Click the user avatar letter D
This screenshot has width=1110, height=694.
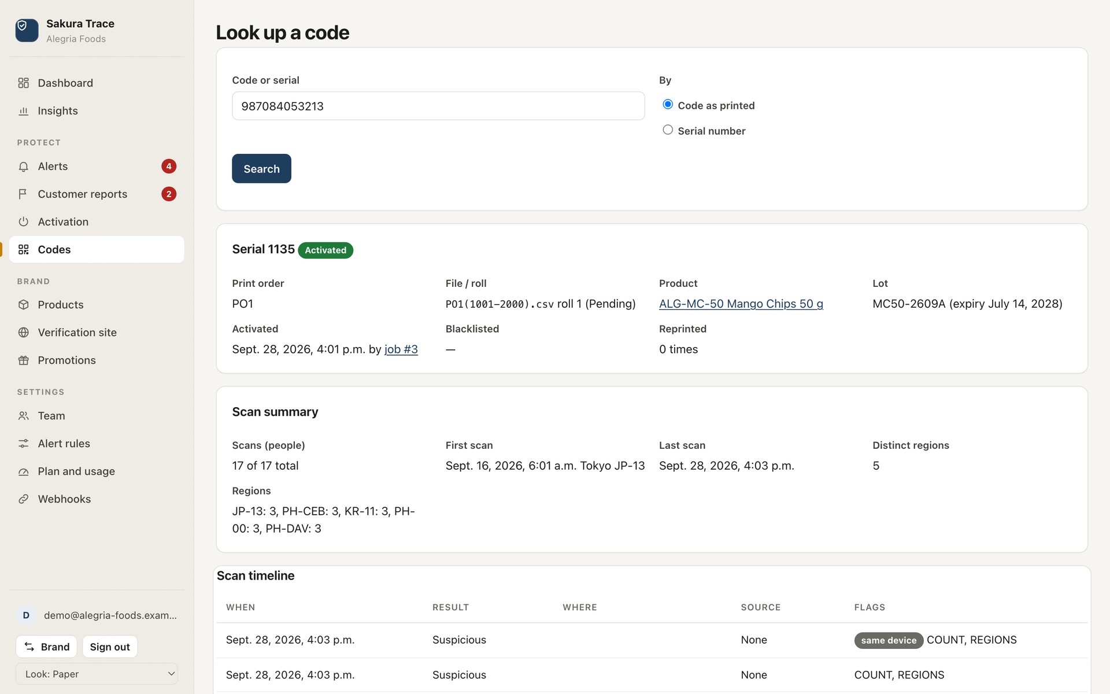click(26, 615)
